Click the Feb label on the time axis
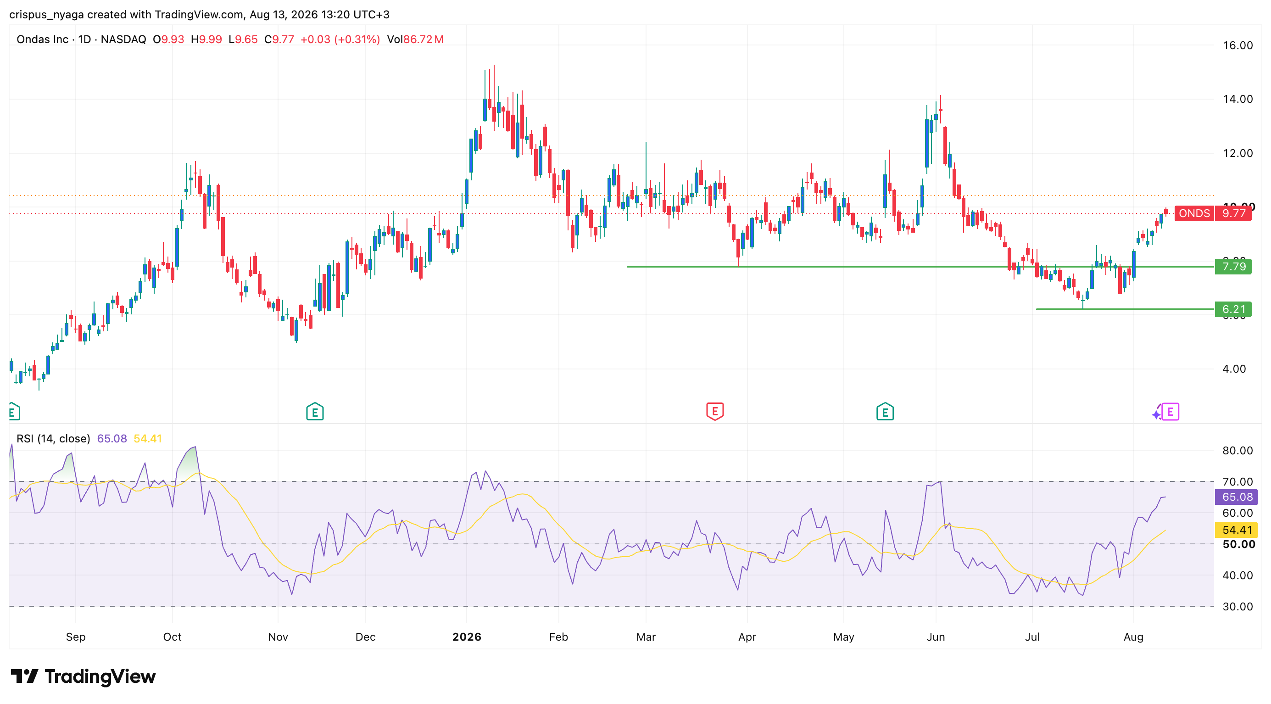The width and height of the screenshot is (1271, 704). [x=558, y=637]
